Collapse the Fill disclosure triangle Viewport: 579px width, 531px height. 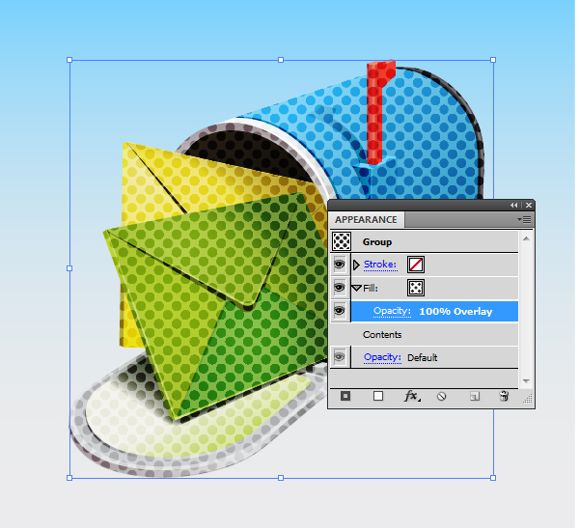[356, 288]
